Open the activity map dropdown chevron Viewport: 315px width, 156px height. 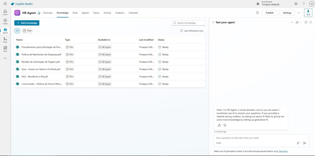click(x=301, y=22)
